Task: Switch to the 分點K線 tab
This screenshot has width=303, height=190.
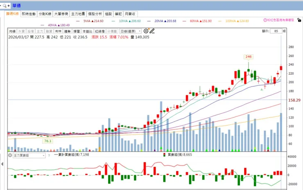Action: [x=45, y=14]
